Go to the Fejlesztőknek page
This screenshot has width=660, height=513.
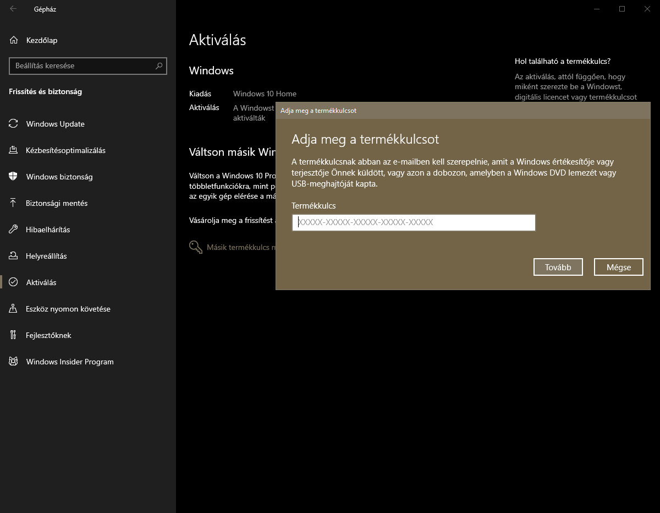pos(88,335)
